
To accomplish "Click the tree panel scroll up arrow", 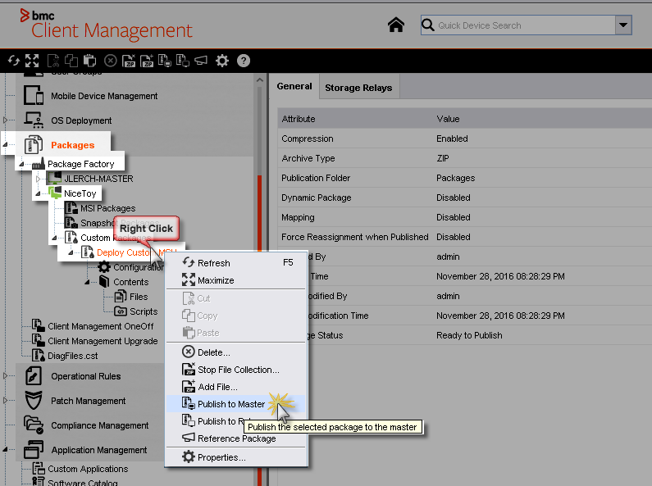I will (x=260, y=79).
